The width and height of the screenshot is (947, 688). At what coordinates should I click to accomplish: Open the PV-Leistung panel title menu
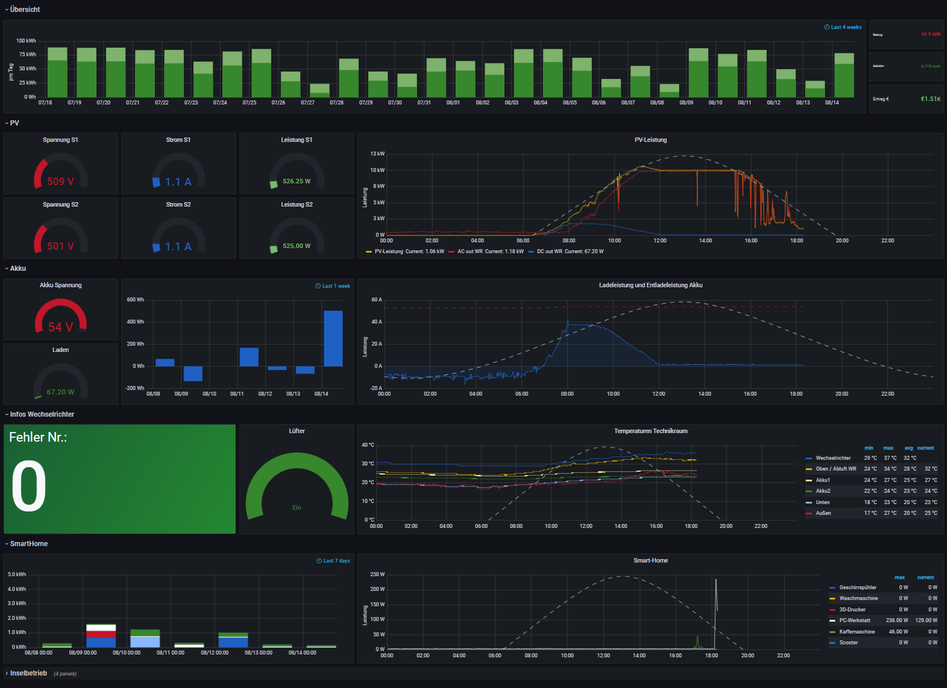click(650, 140)
